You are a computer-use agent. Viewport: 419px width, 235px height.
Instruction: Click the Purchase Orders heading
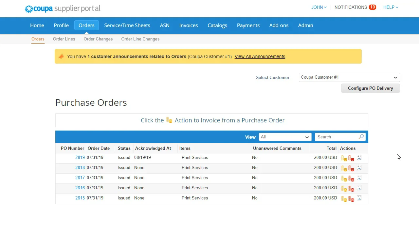(x=91, y=102)
